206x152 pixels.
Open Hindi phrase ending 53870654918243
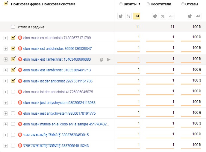coord(56,145)
